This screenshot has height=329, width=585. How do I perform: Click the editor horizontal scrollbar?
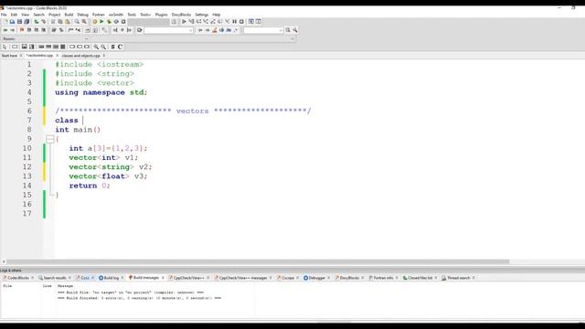point(258,261)
